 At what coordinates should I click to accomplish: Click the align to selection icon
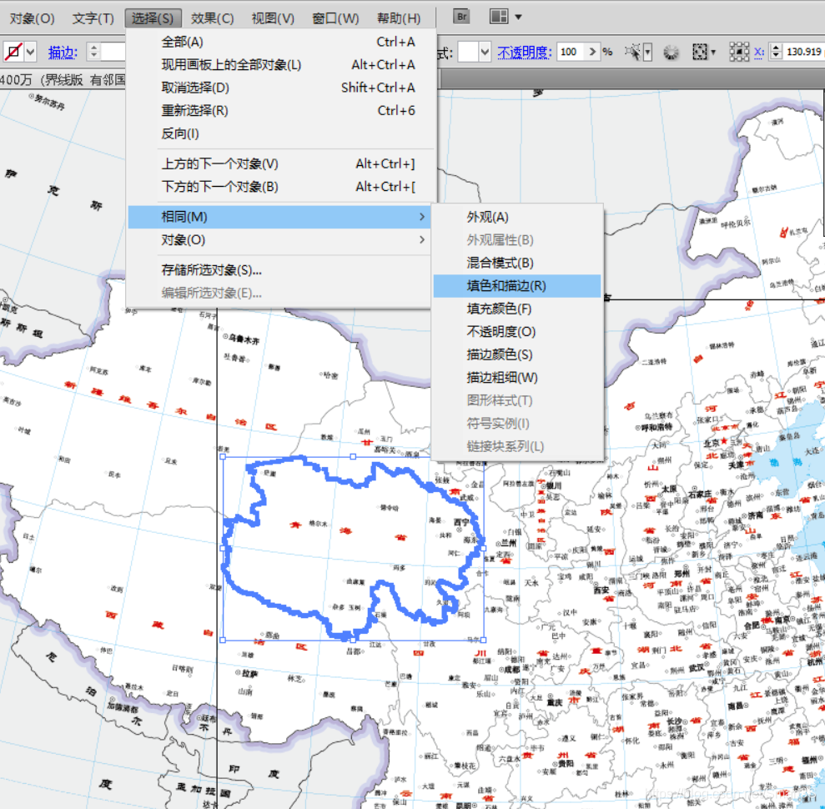pyautogui.click(x=699, y=52)
